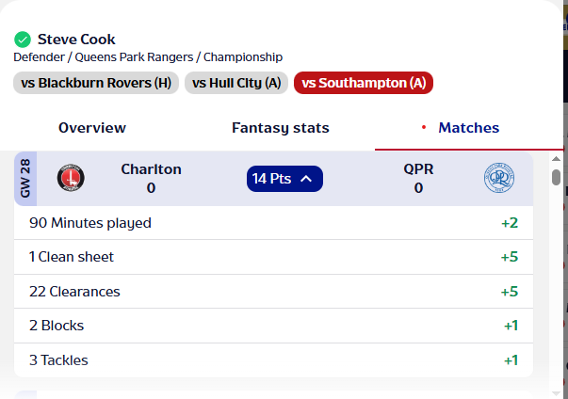
Task: Click the Steve Cook player name
Action: [x=76, y=40]
